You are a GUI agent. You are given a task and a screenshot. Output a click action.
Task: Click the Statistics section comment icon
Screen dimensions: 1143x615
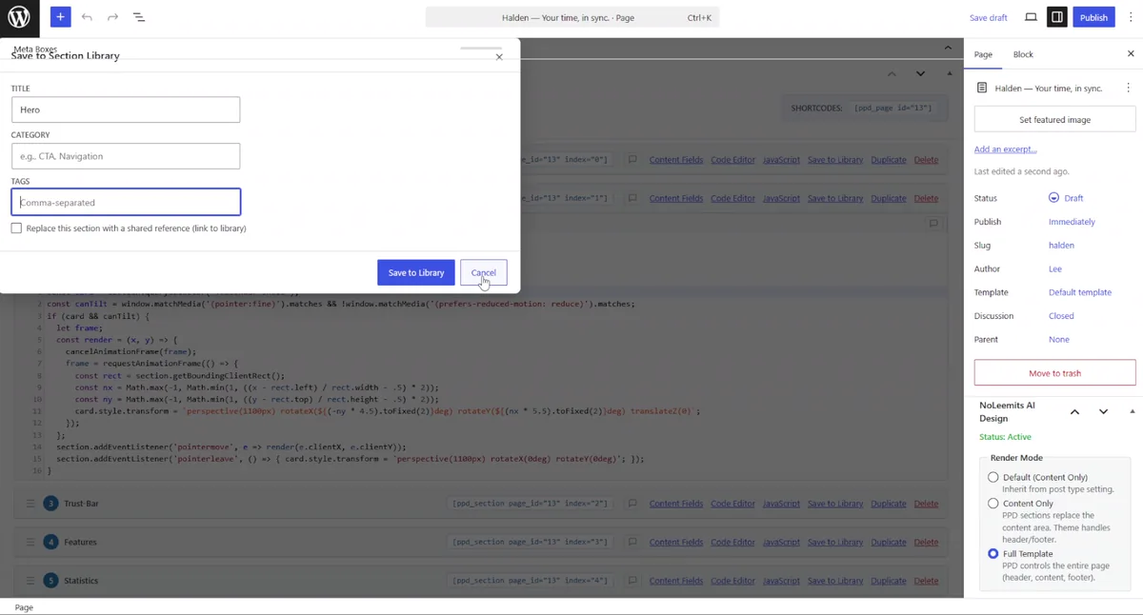pos(632,581)
